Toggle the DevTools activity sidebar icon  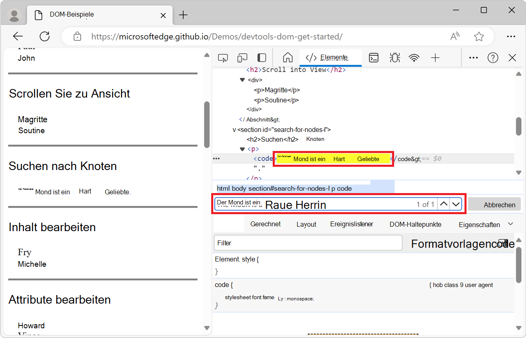pos(262,58)
